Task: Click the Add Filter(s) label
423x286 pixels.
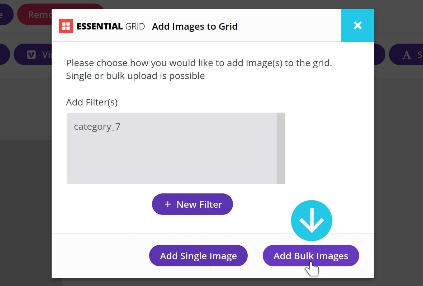Action: pos(92,102)
